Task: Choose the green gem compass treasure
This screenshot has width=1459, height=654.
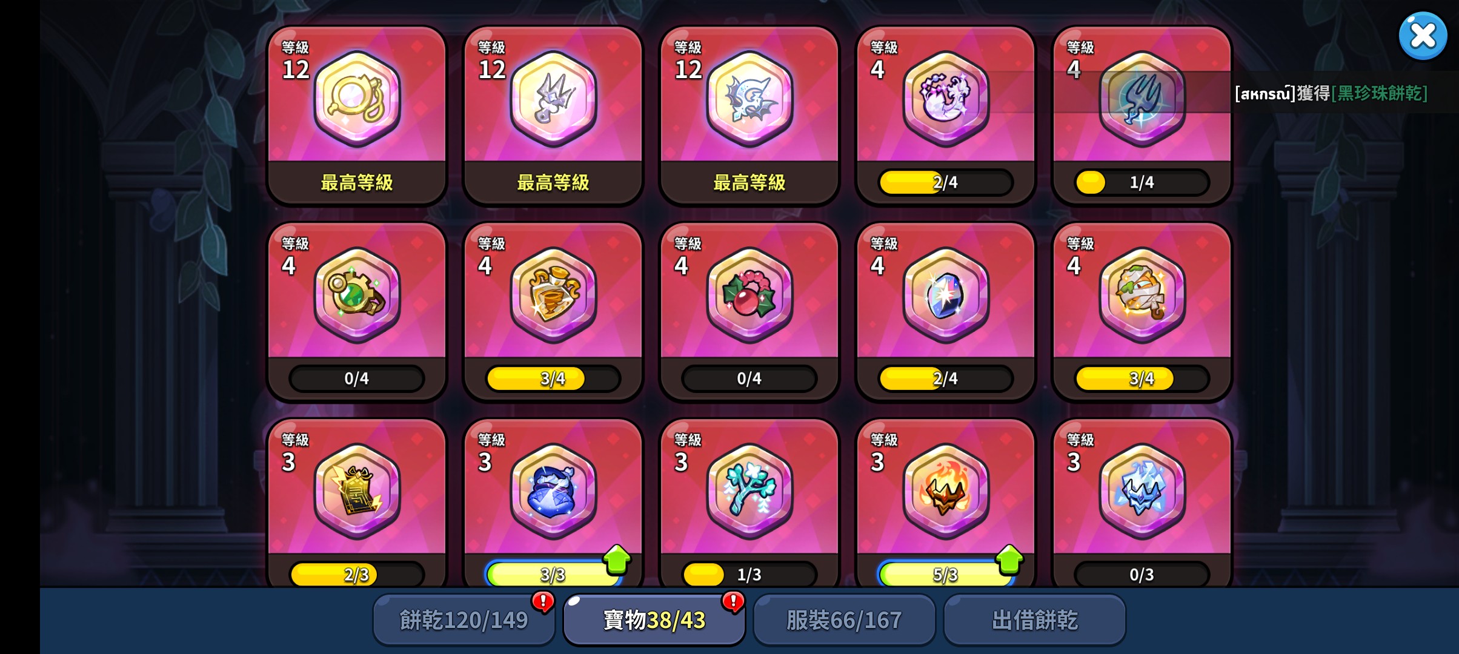Action: point(357,295)
